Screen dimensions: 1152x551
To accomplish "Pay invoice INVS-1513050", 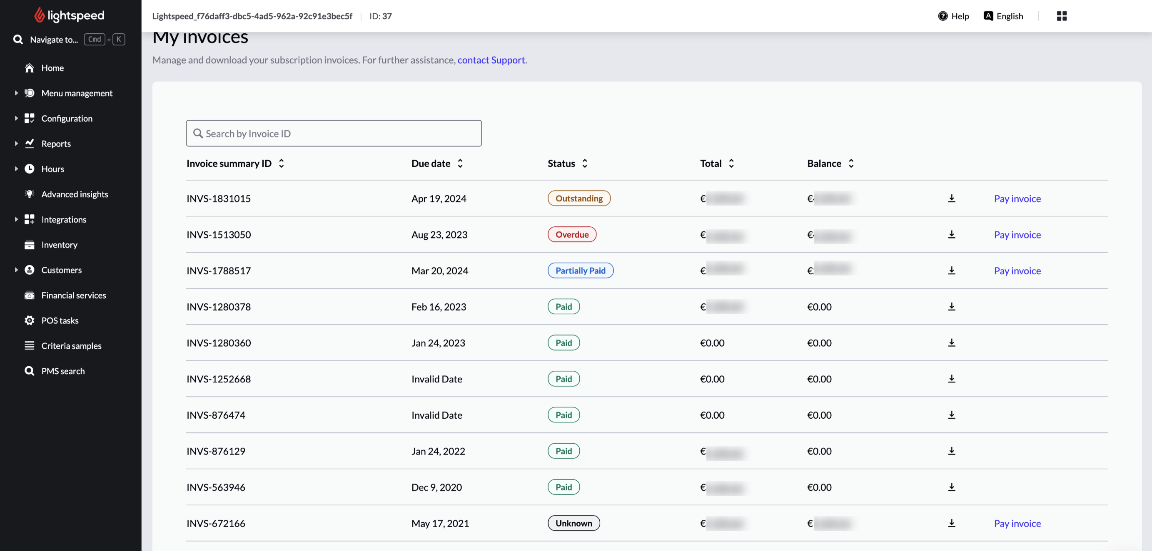I will [x=1017, y=235].
